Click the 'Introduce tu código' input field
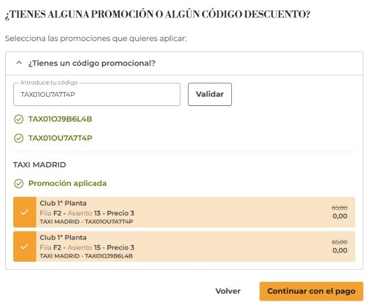Image resolution: width=370 pixels, height=308 pixels. pos(97,94)
